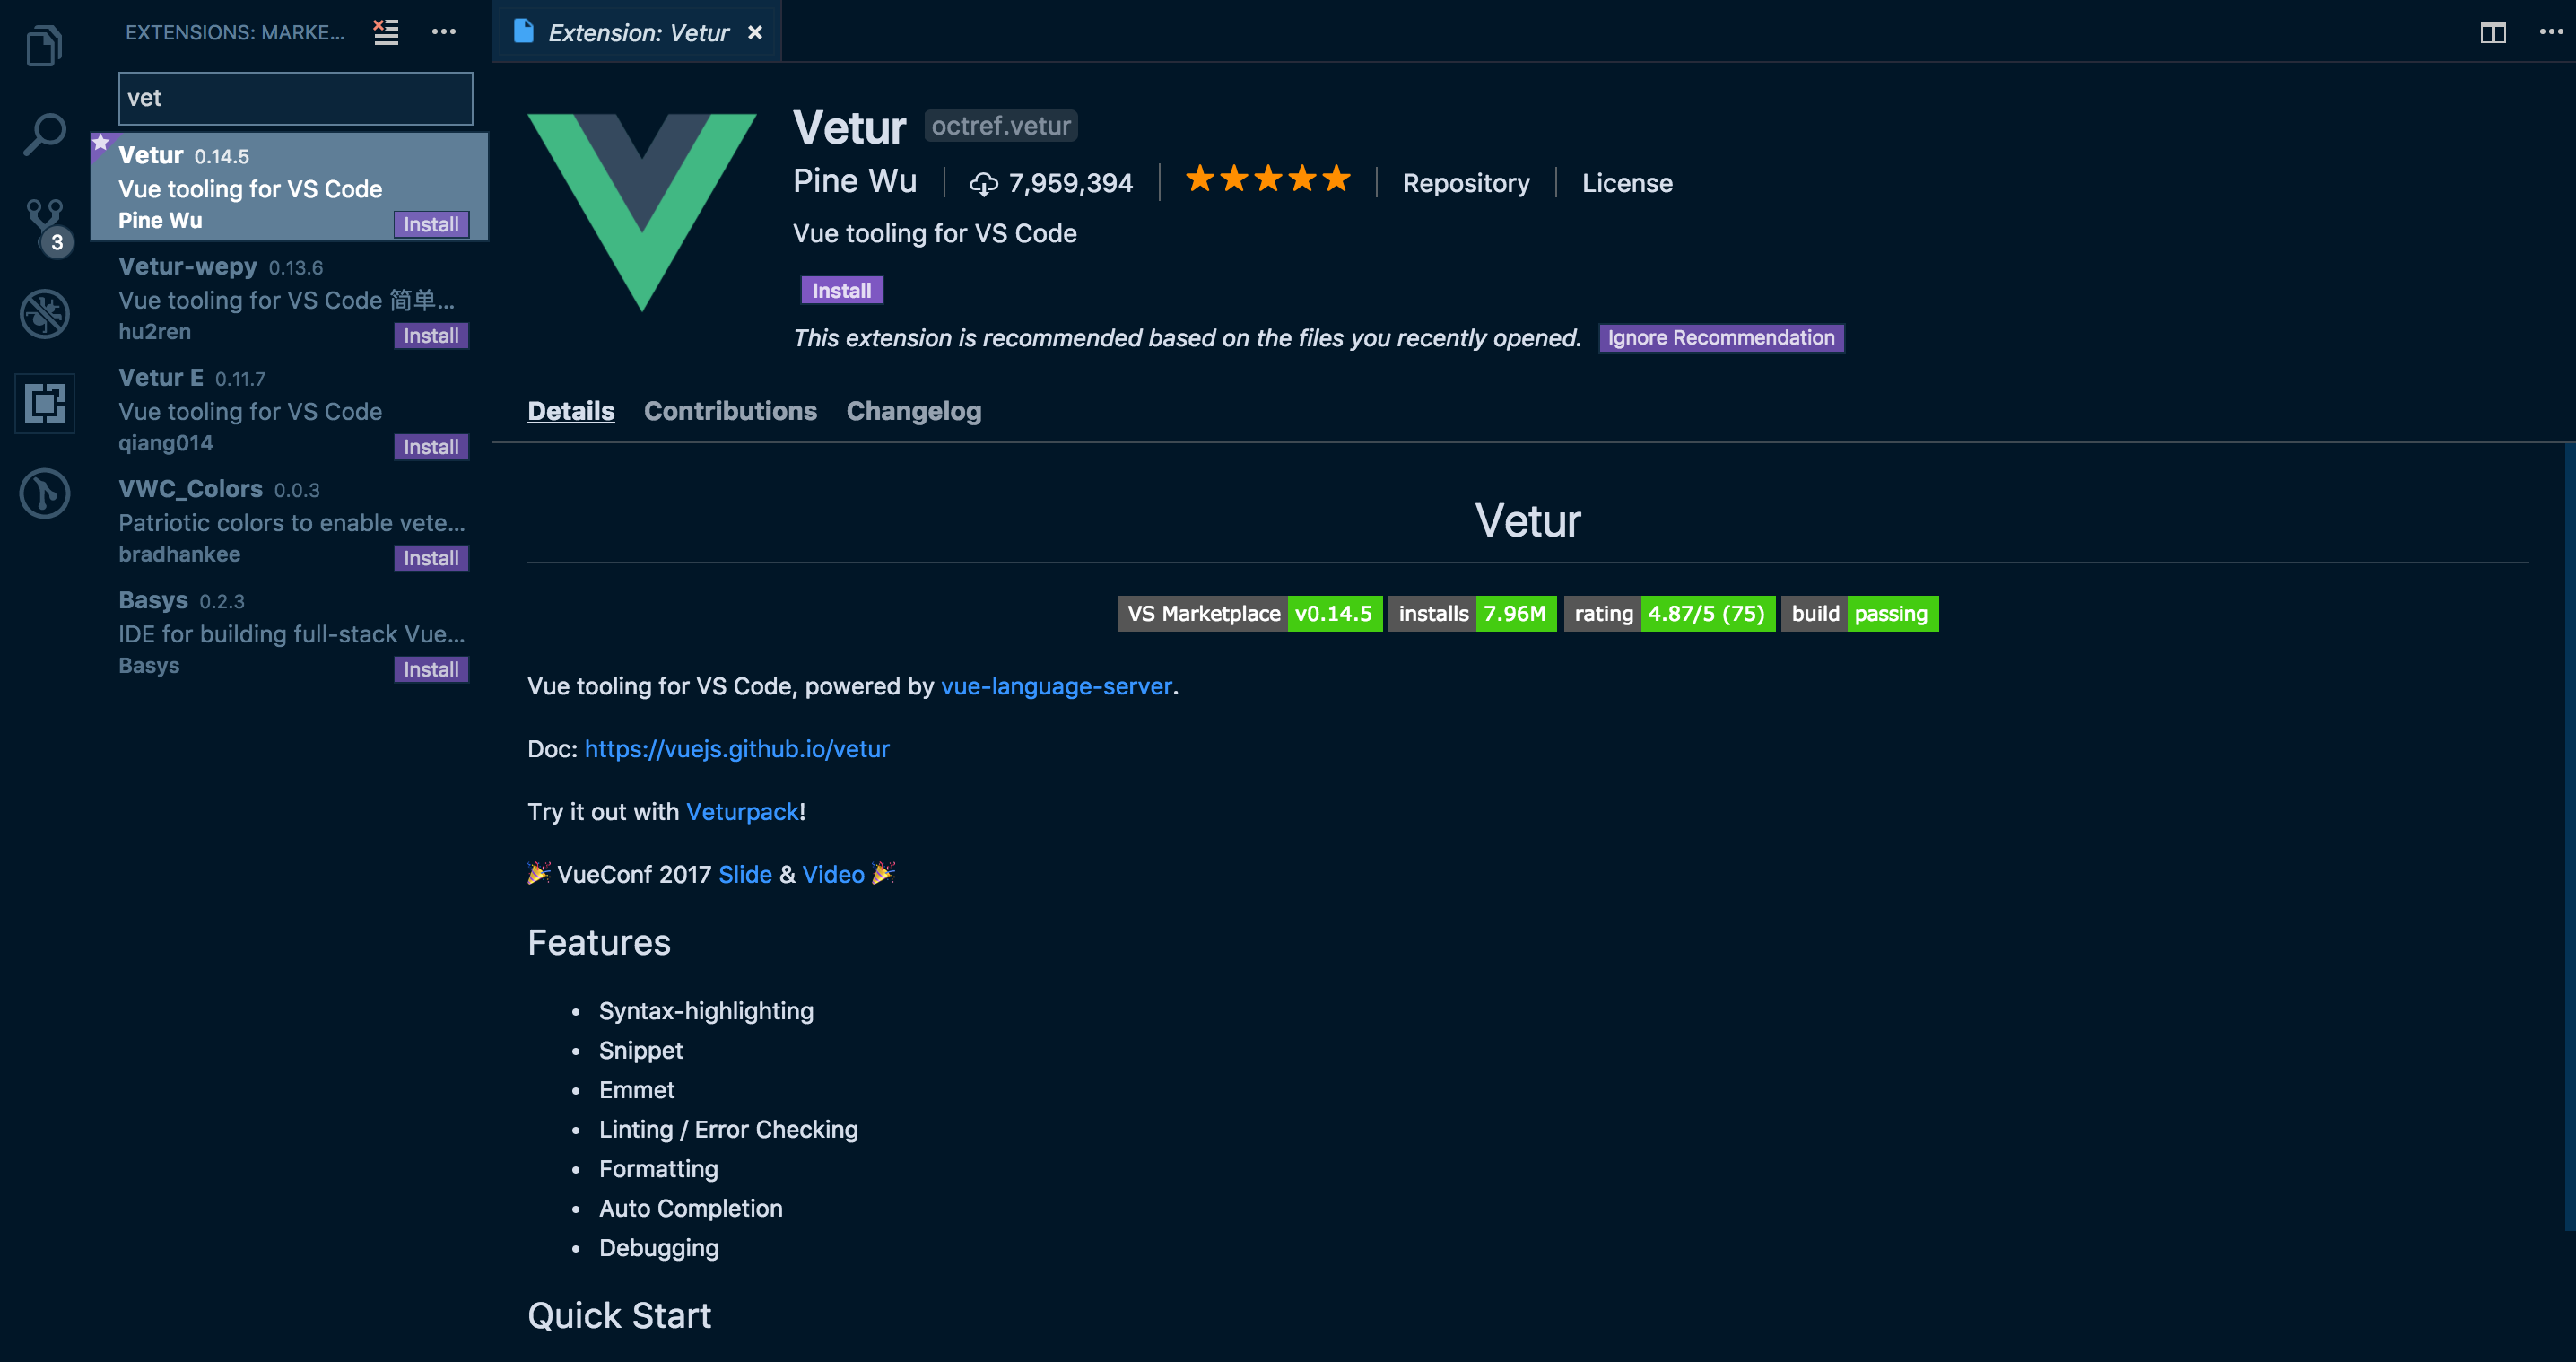Clear extensions search results icon

pyautogui.click(x=385, y=32)
